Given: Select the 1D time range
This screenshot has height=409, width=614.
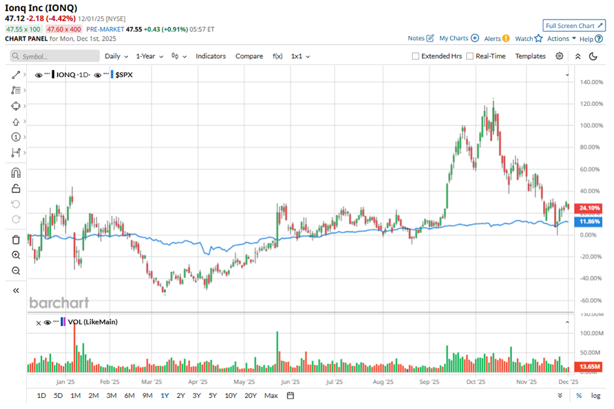Looking at the screenshot, I should coord(41,396).
